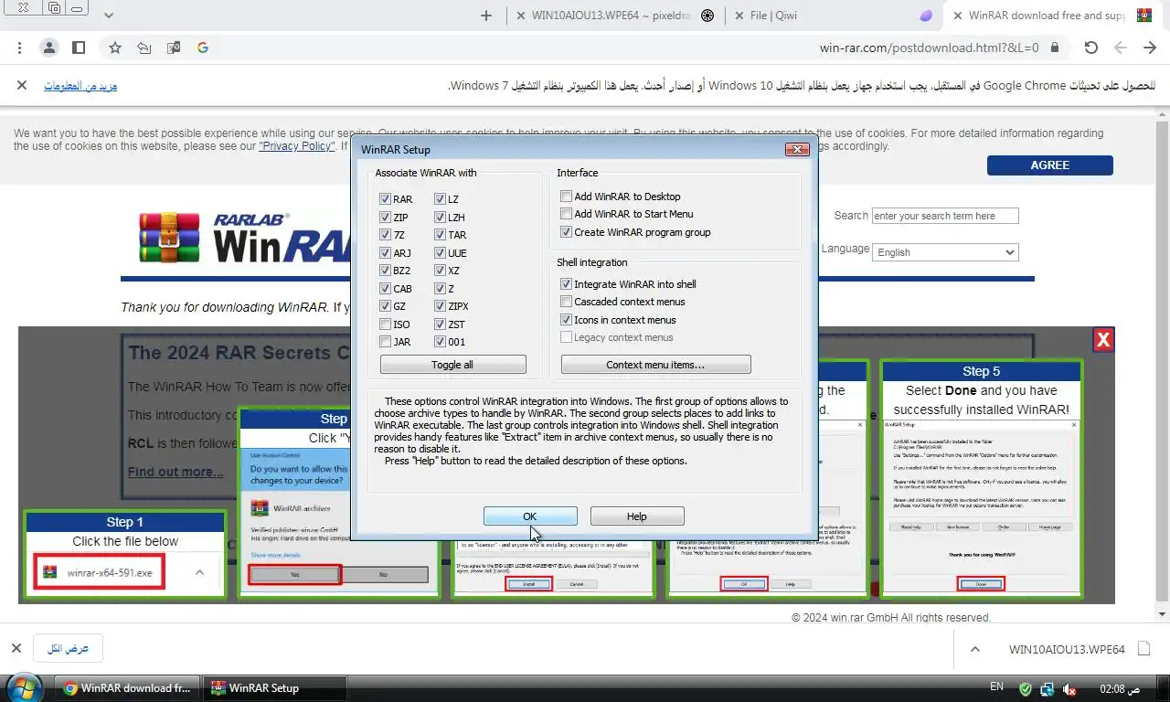Accept cookies with the AGREE button
Screen dimensions: 1170x702
(1049, 165)
